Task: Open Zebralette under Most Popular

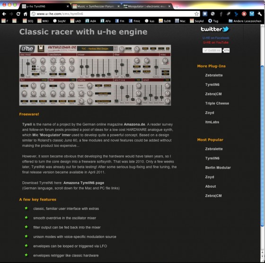Action: click(x=214, y=149)
